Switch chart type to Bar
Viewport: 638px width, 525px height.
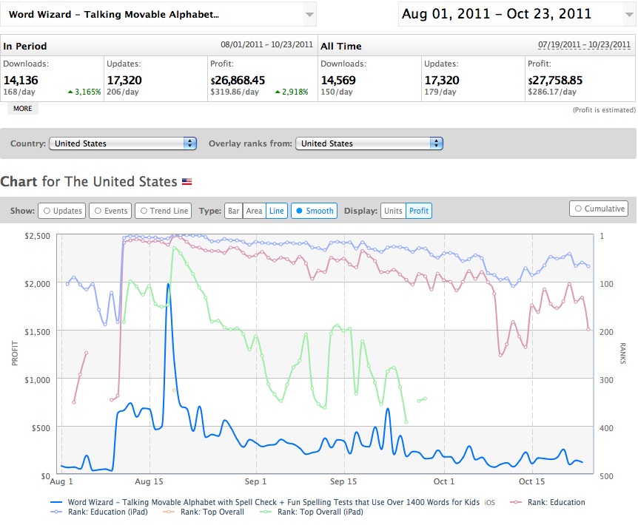tap(234, 211)
